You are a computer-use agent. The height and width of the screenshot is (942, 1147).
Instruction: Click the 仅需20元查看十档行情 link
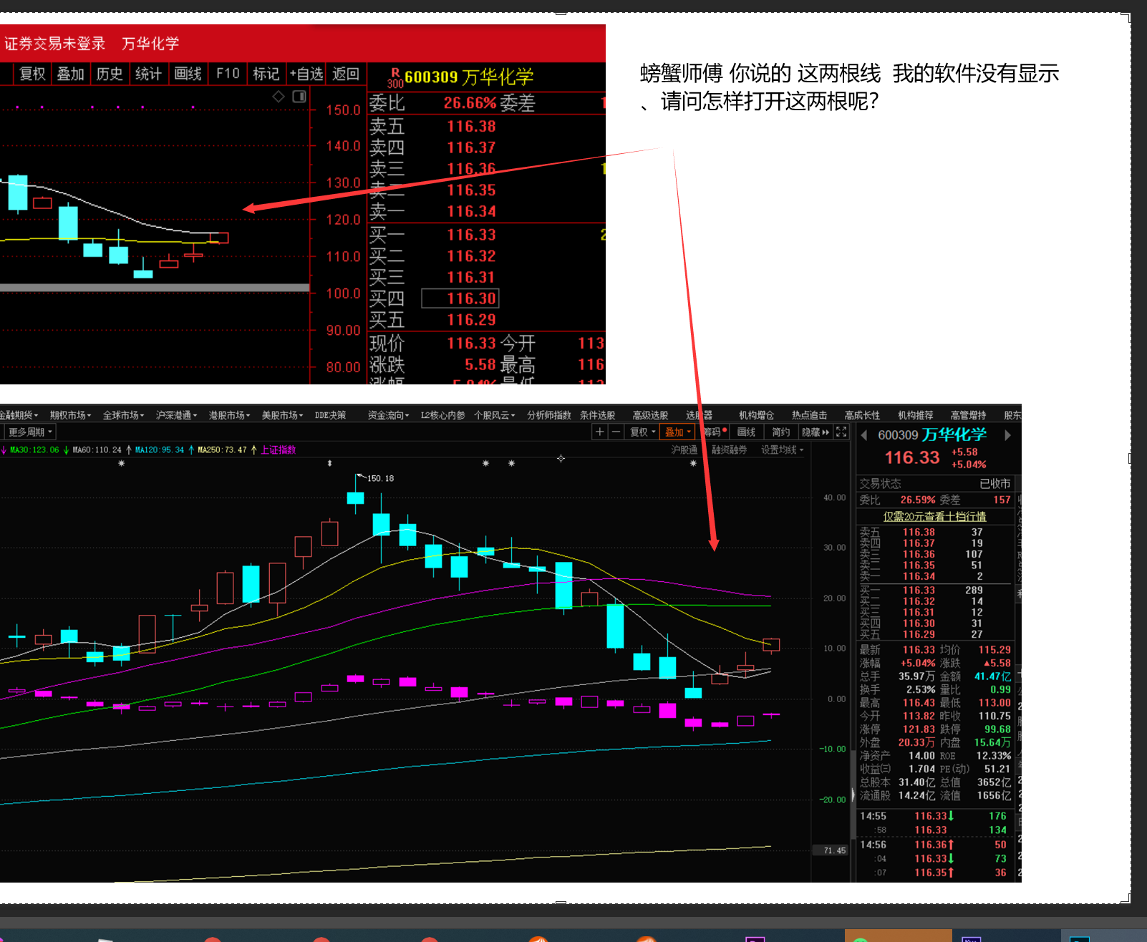934,516
